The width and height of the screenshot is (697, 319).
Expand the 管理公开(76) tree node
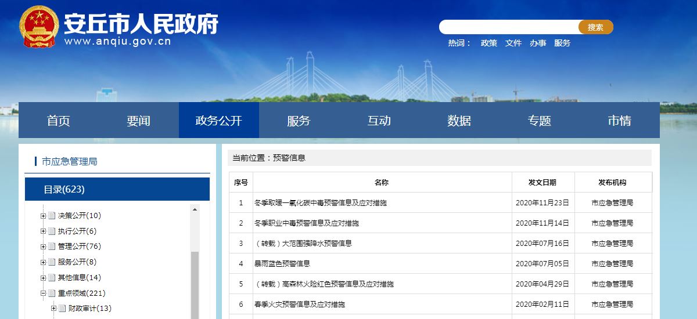pyautogui.click(x=43, y=246)
